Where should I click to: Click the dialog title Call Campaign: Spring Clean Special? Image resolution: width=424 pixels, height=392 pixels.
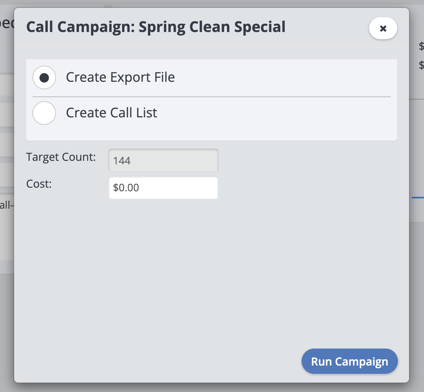156,26
